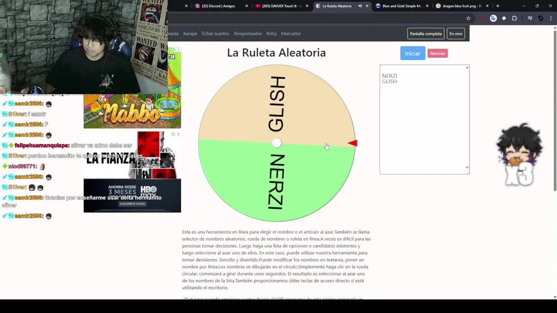Open a new browser tab
Screen dimensions: 557x313
tap(497, 6)
